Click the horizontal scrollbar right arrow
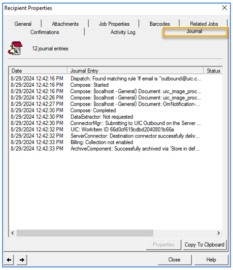The height and width of the screenshot is (270, 233). [x=219, y=233]
